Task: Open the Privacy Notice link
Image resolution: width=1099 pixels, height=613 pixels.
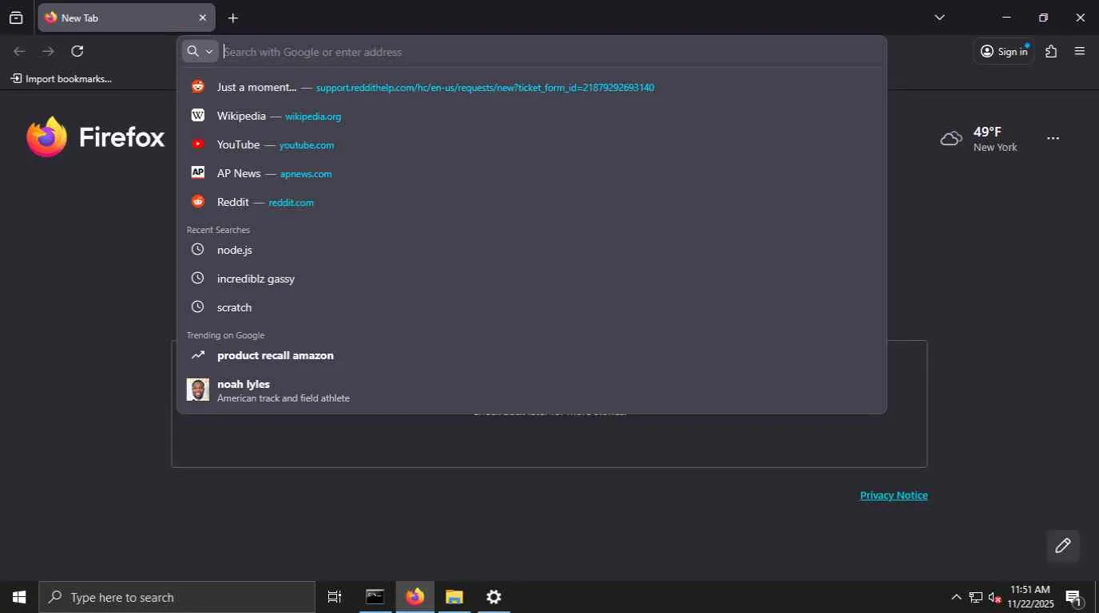Action: (x=894, y=495)
